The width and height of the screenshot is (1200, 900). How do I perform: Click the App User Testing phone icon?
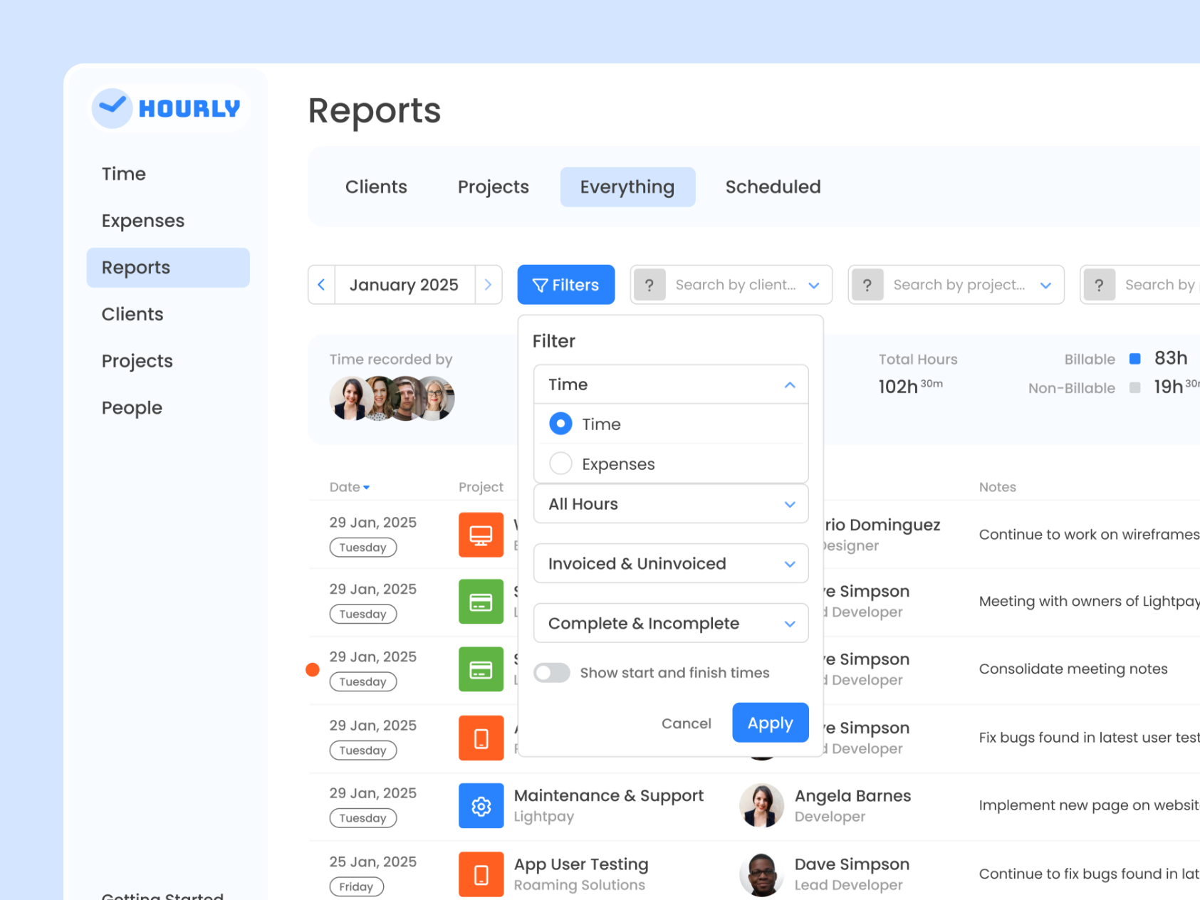[x=481, y=874]
